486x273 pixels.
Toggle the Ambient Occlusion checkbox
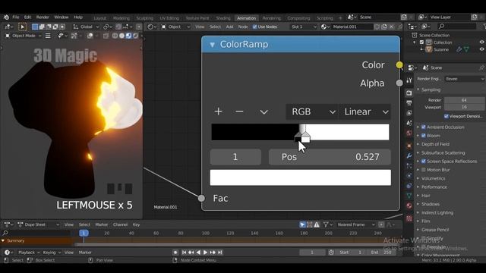click(424, 127)
